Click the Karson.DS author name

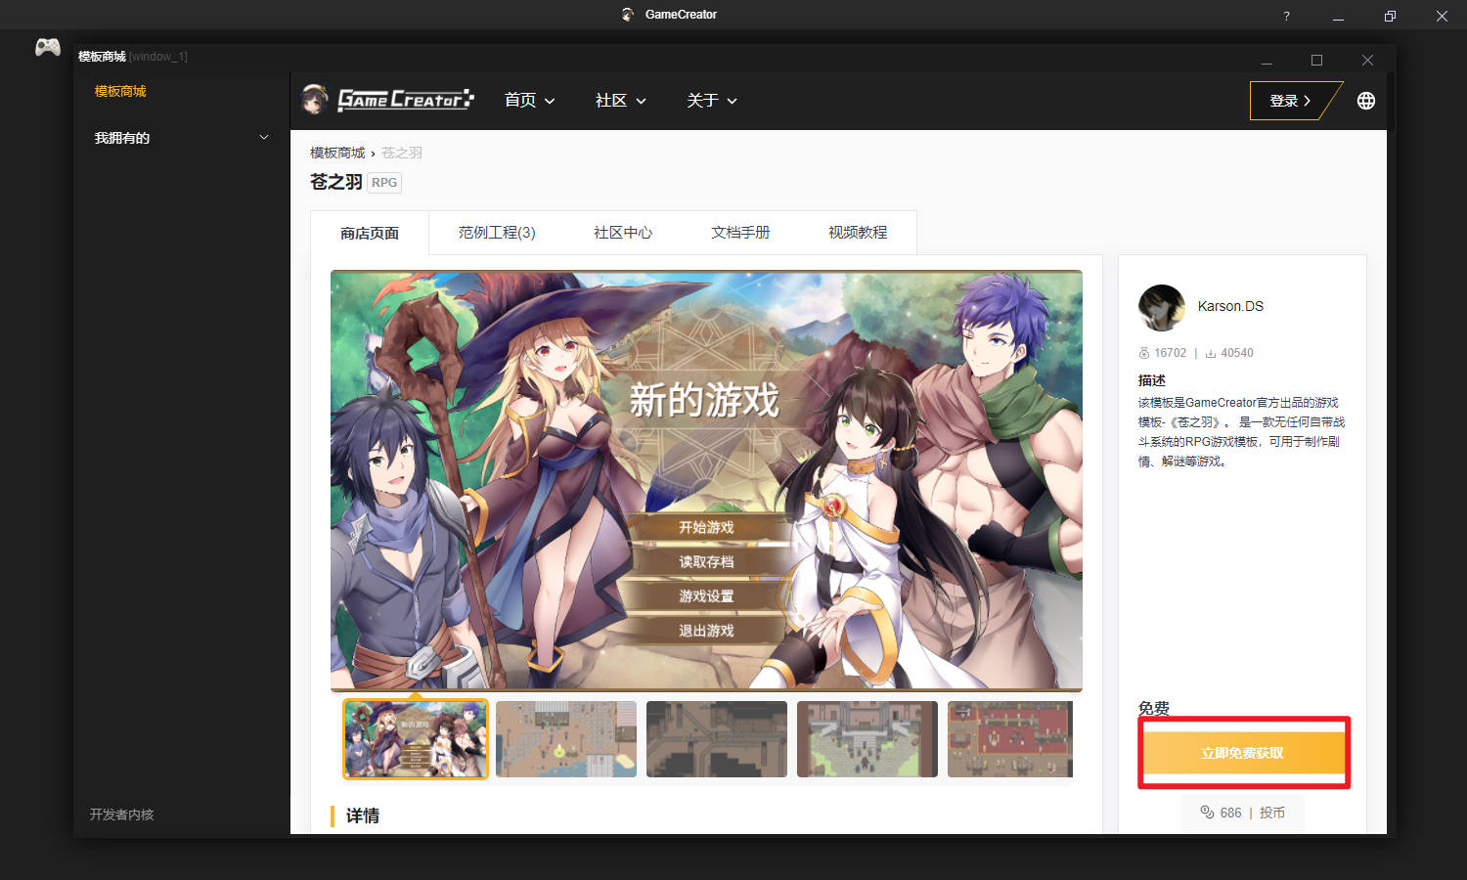click(x=1230, y=306)
